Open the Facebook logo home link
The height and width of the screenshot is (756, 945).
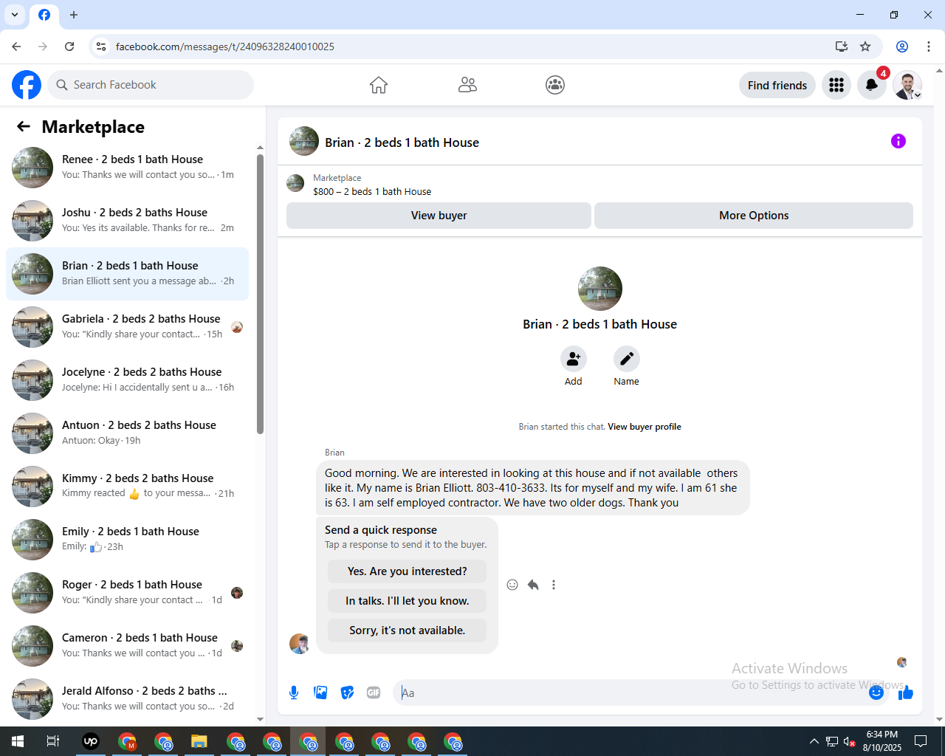point(27,85)
